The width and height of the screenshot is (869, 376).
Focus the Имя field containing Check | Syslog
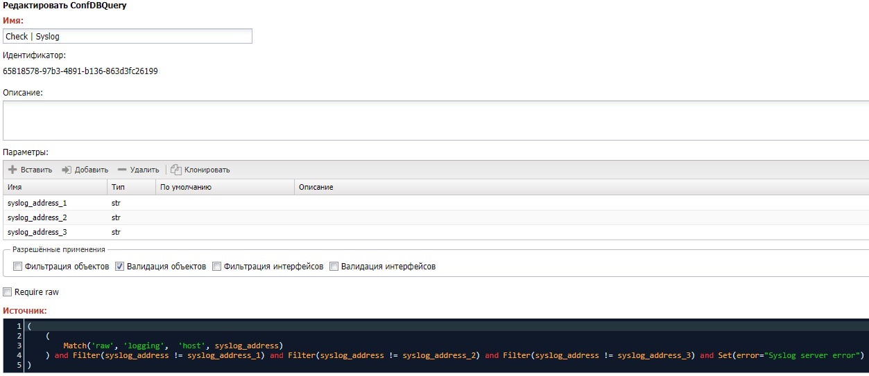128,36
